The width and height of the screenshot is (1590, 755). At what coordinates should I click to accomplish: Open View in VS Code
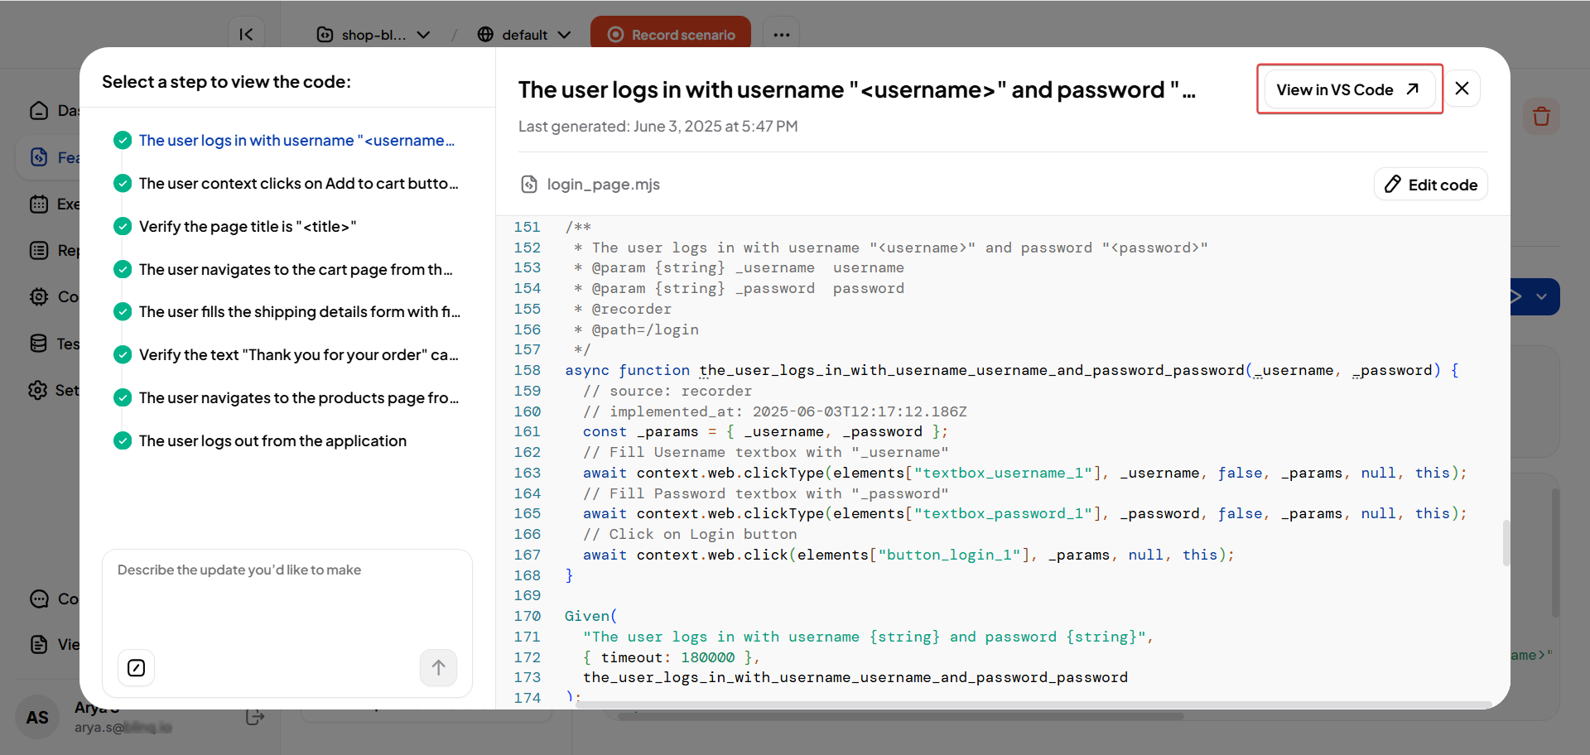click(x=1347, y=89)
